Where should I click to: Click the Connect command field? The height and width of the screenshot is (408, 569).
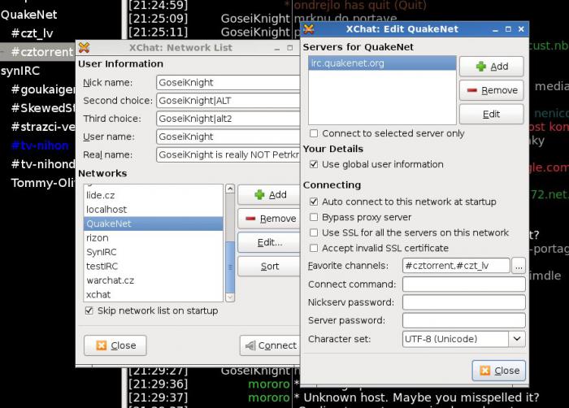pyautogui.click(x=464, y=284)
